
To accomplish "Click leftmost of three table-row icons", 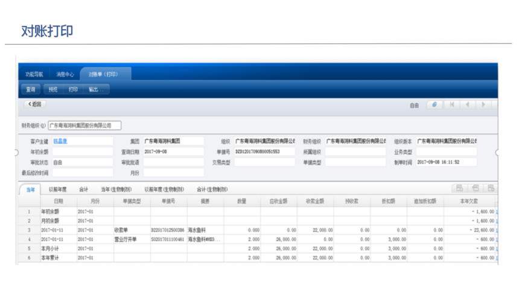I will (459, 188).
